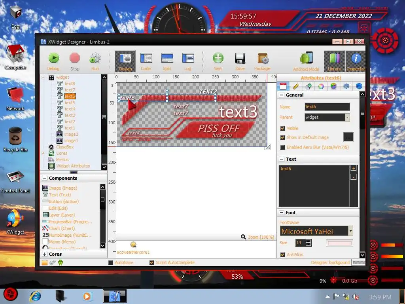Start the Debug toolbar button
This screenshot has width=405, height=304.
[53, 61]
